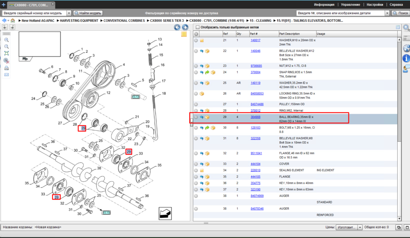The width and height of the screenshot is (410, 238).
Task: Add all parts using header circle button
Action: point(196,34)
